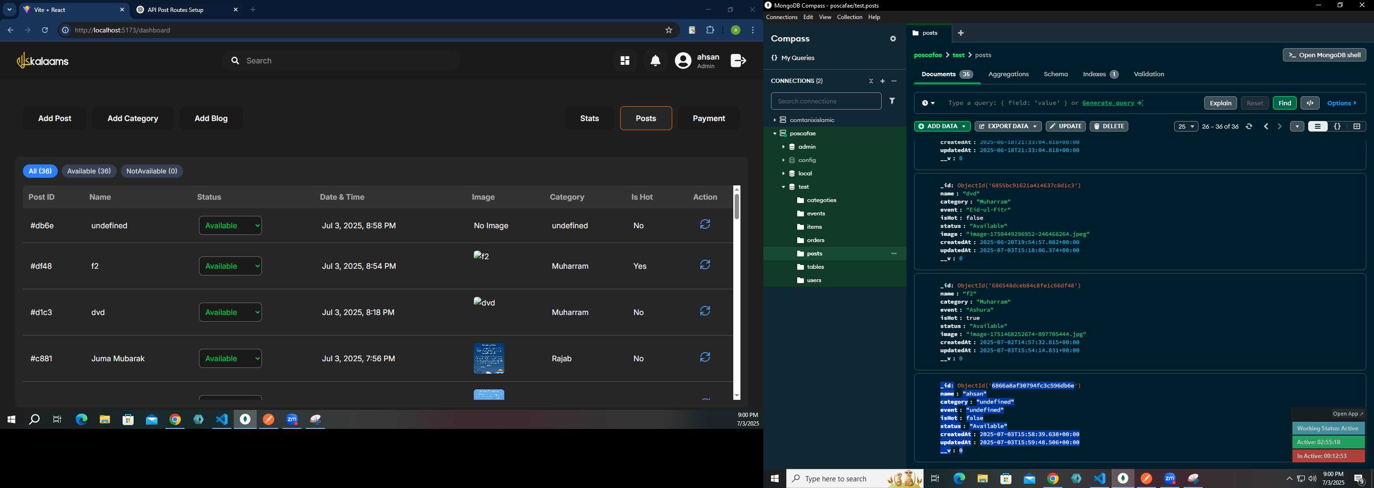This screenshot has width=1374, height=488.
Task: Focus the kalaams Search field
Action: tap(342, 61)
